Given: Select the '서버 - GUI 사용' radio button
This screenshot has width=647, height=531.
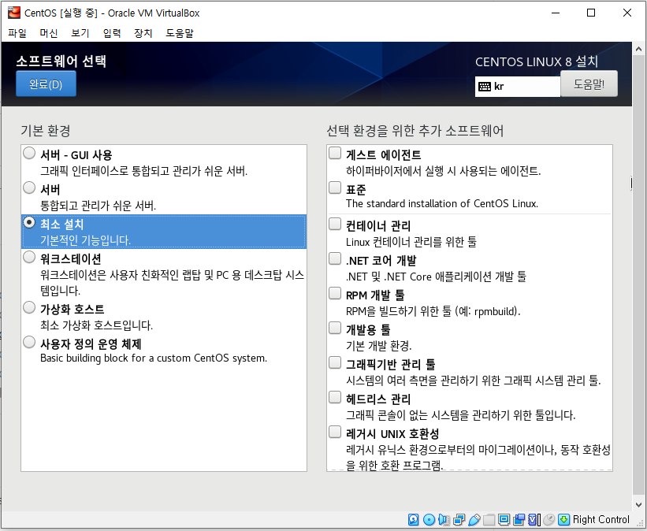Looking at the screenshot, I should (29, 153).
